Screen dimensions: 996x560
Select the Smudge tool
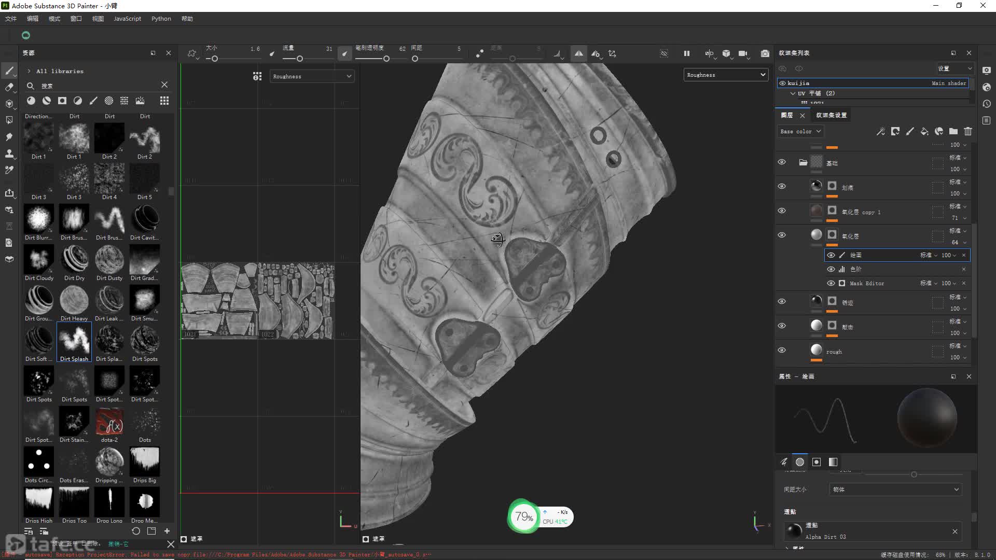pos(9,137)
